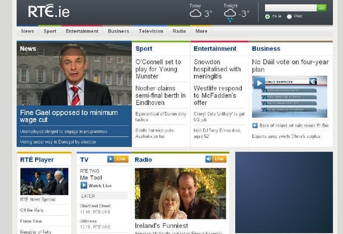Open the Entertainment section heading
343x234 pixels.
coord(215,48)
